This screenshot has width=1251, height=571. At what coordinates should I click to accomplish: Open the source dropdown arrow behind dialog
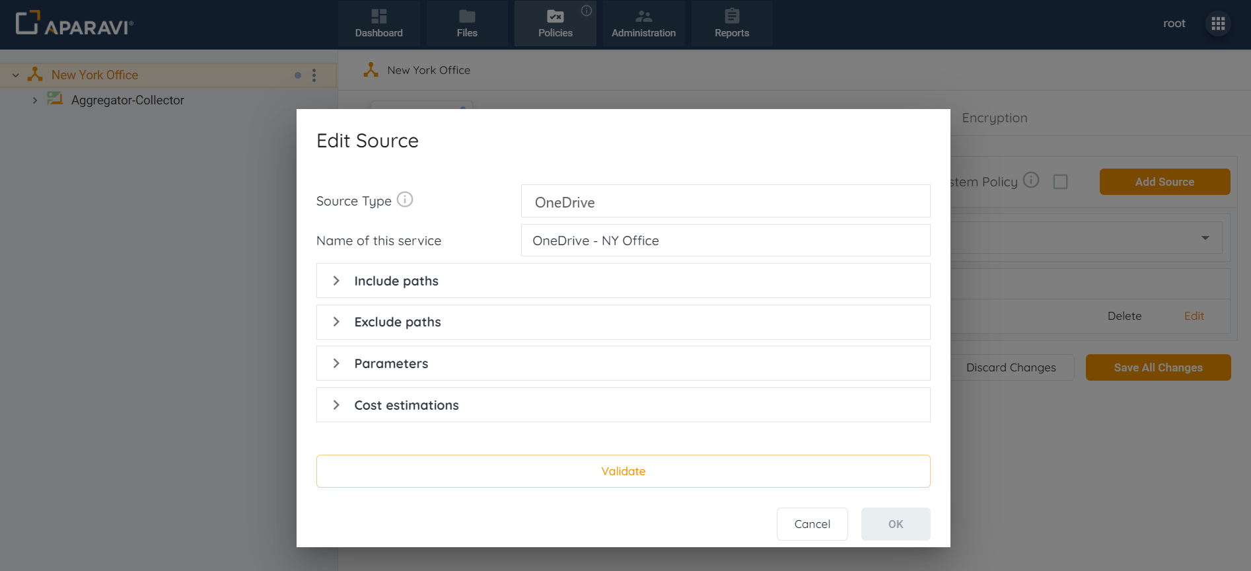pos(1205,238)
